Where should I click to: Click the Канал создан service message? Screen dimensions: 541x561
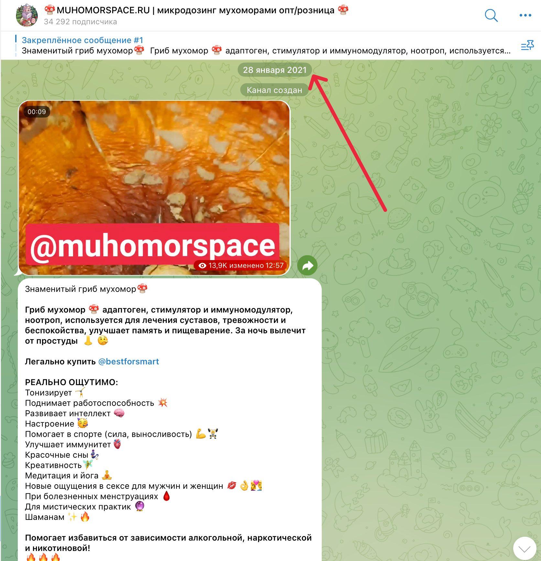275,90
